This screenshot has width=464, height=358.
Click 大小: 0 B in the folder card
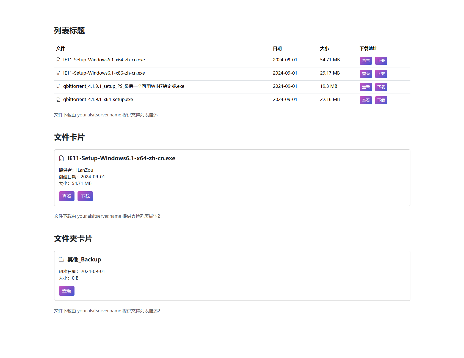(x=68, y=278)
